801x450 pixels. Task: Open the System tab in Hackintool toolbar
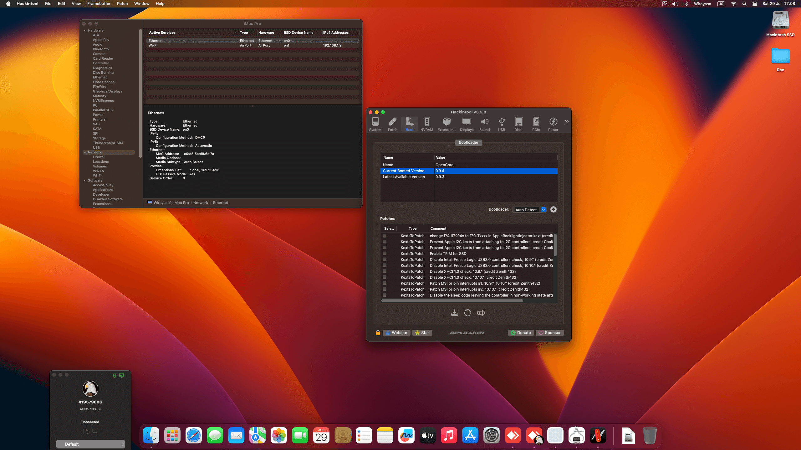coord(375,124)
